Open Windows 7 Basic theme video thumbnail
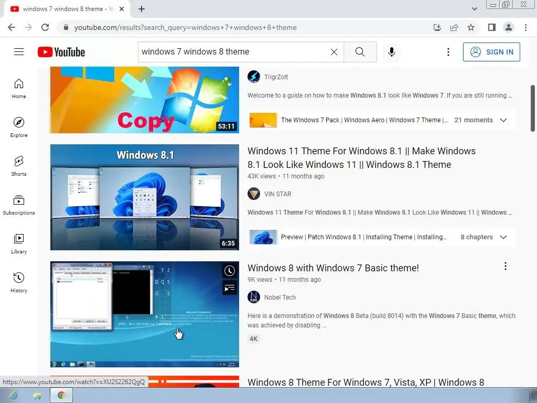The image size is (537, 403). pos(145,314)
